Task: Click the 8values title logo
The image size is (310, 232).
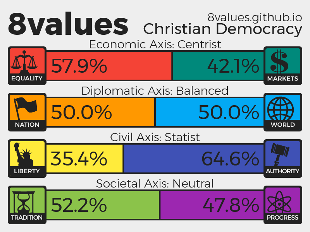Action: click(x=68, y=24)
